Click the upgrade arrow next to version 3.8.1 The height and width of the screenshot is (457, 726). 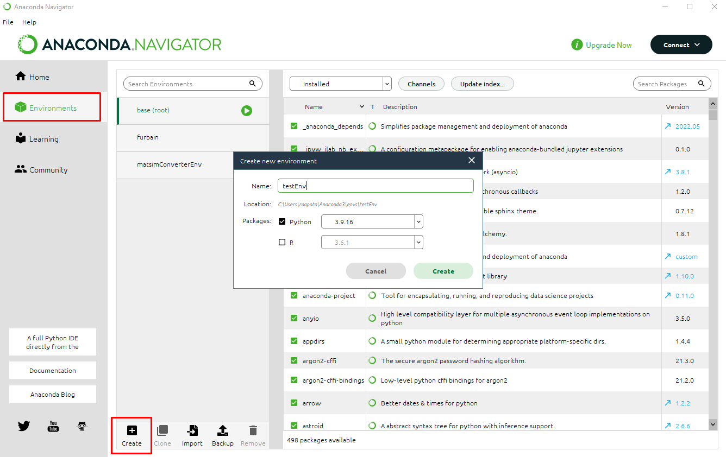click(667, 172)
